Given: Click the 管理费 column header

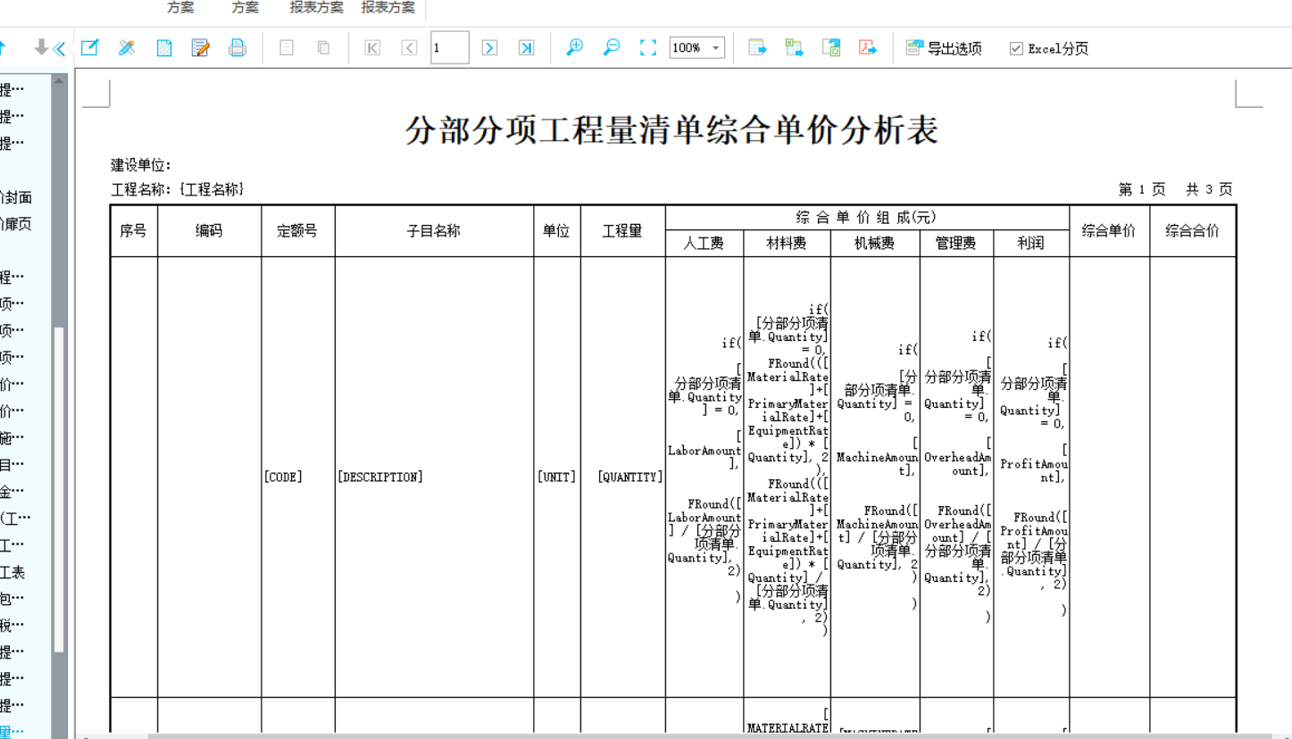Looking at the screenshot, I should click(x=956, y=243).
